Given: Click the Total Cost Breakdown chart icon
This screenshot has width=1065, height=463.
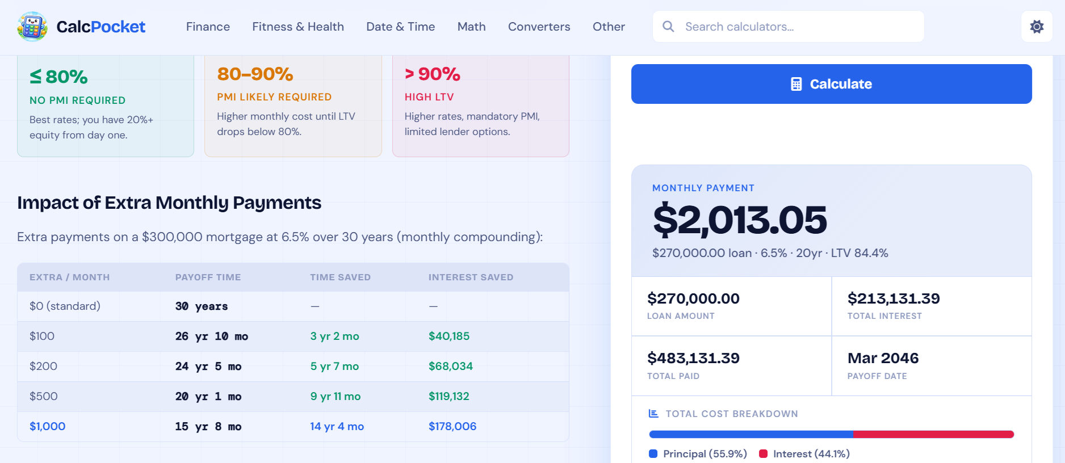Looking at the screenshot, I should (x=653, y=414).
